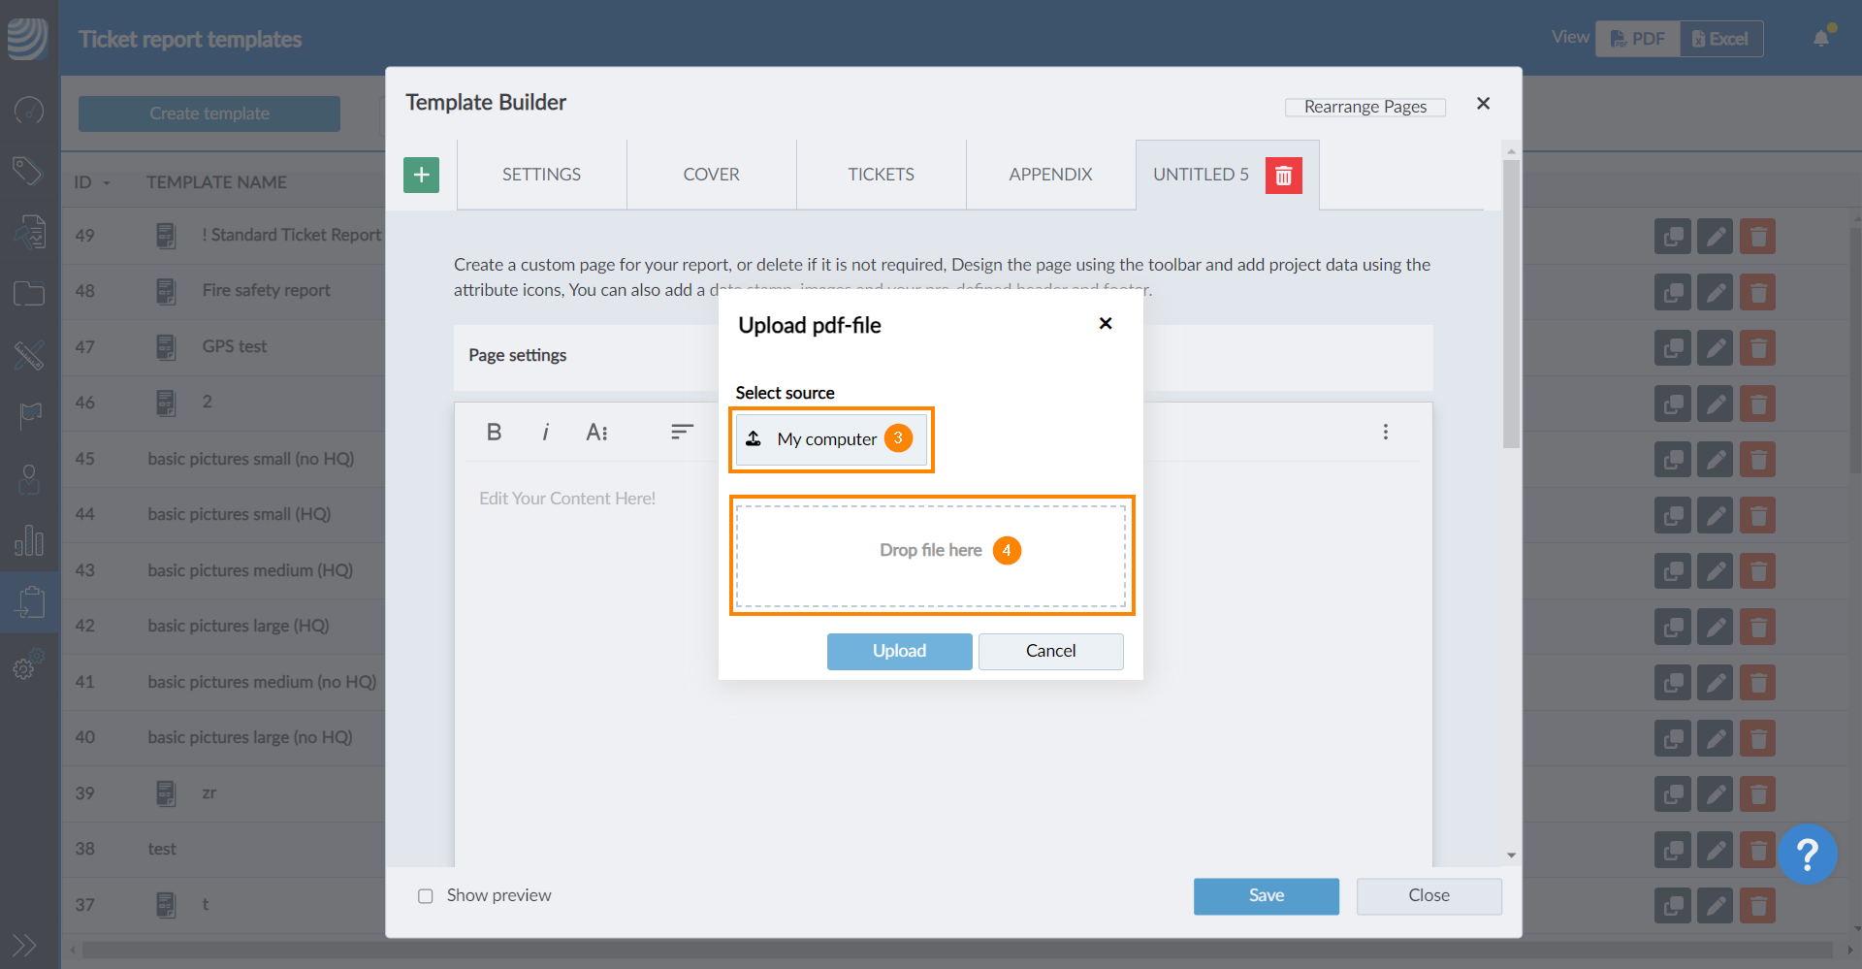1862x969 pixels.
Task: Click the green add page plus icon
Action: pyautogui.click(x=421, y=175)
